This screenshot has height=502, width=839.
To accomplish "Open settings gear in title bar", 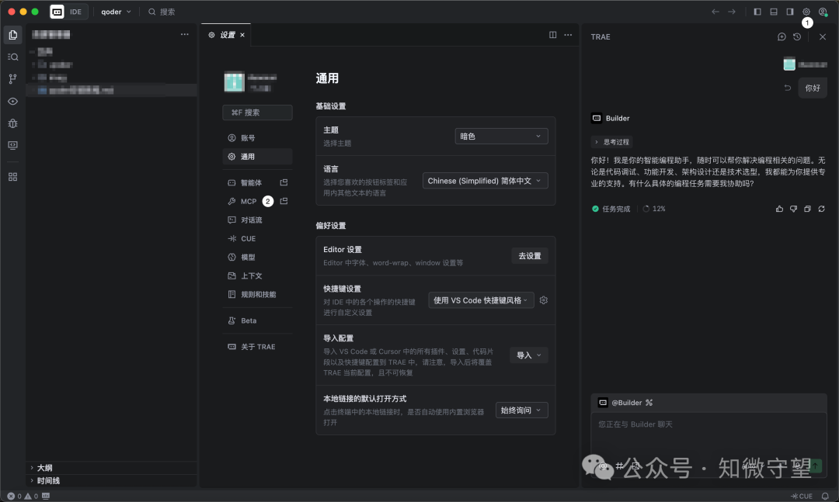I will click(x=806, y=11).
